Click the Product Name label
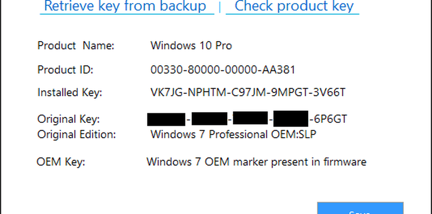The width and height of the screenshot is (432, 214). [x=76, y=46]
